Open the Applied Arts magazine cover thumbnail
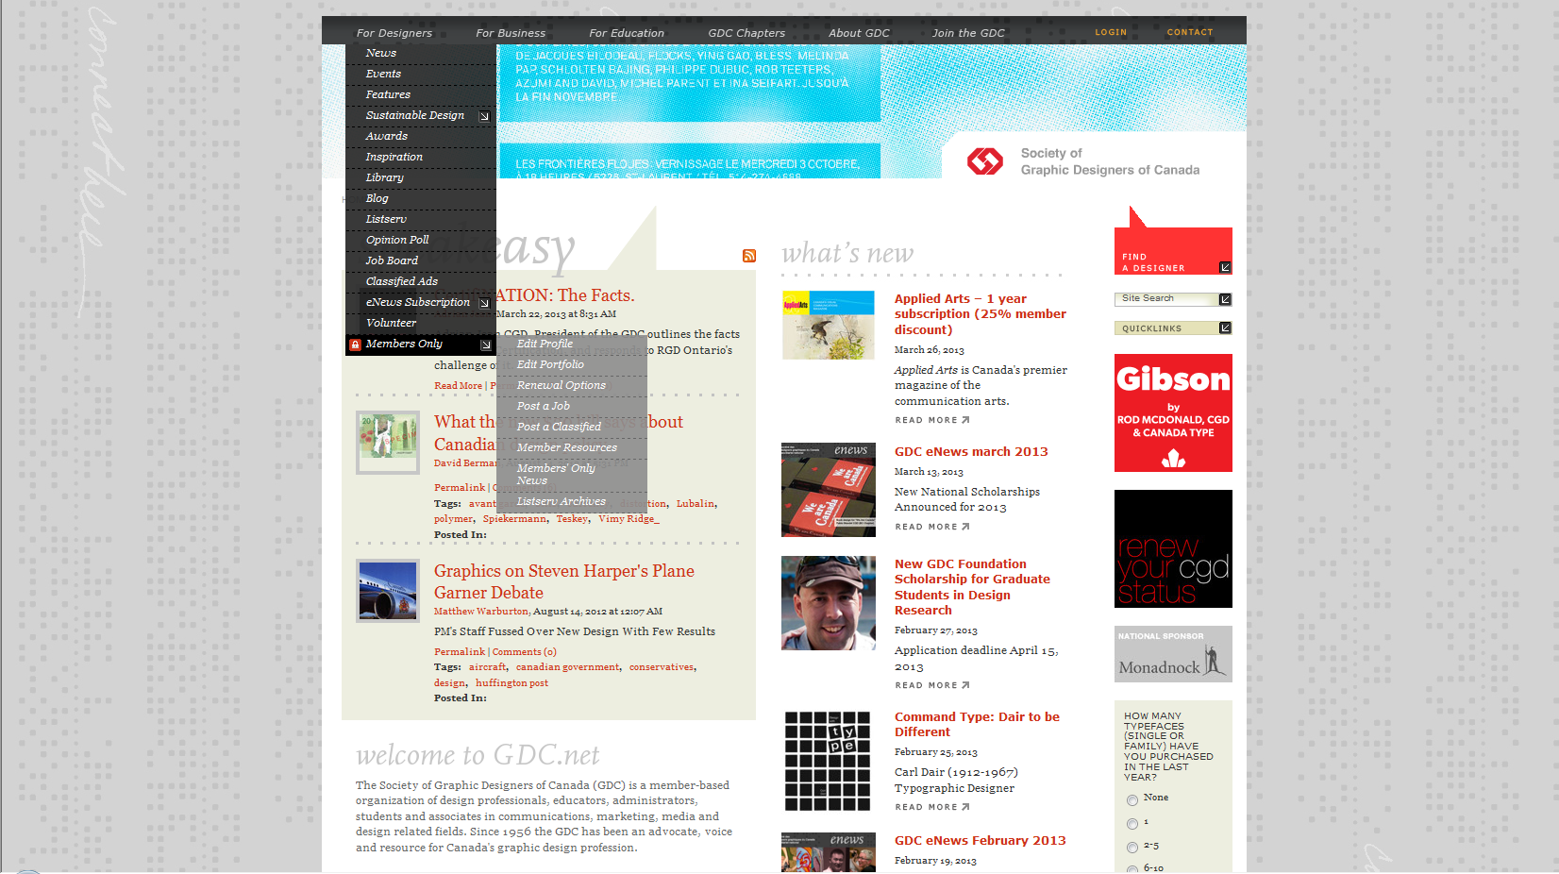This screenshot has height=874, width=1559. (829, 325)
